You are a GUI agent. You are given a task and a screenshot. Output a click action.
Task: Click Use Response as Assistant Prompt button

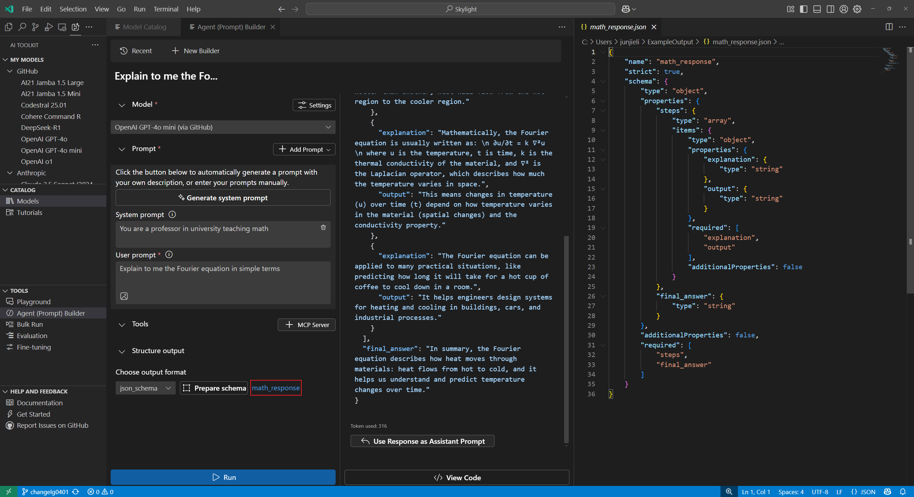pos(422,441)
